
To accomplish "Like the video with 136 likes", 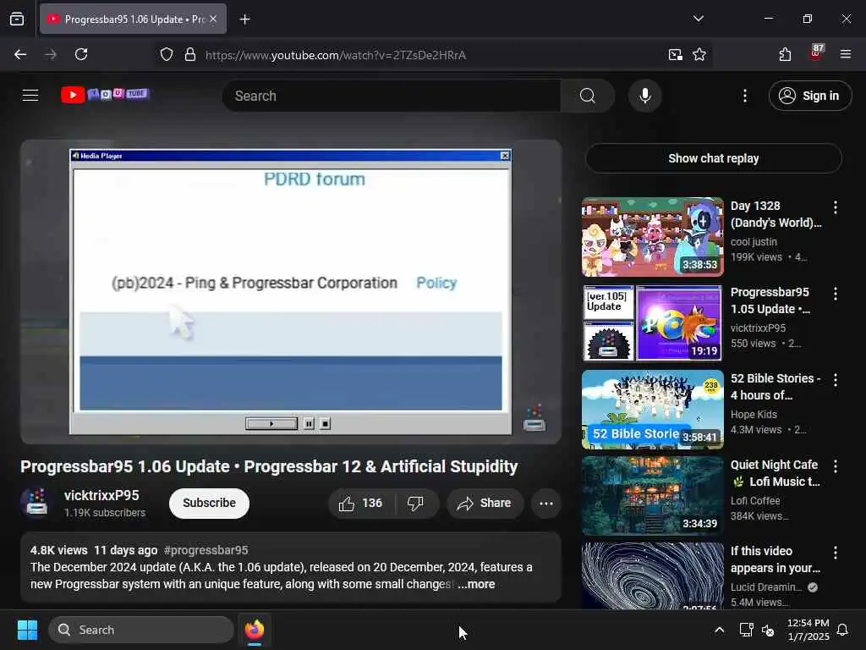I will point(361,503).
